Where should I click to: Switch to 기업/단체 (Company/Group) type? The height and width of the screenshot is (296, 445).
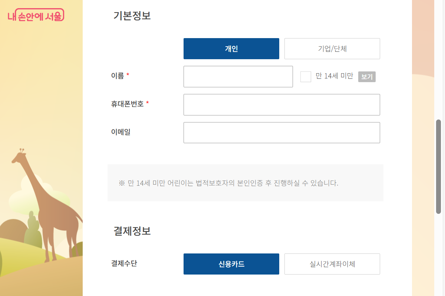pyautogui.click(x=332, y=48)
